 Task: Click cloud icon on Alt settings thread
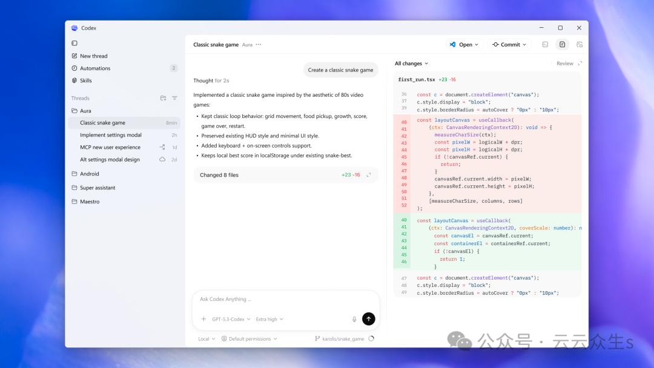[162, 159]
